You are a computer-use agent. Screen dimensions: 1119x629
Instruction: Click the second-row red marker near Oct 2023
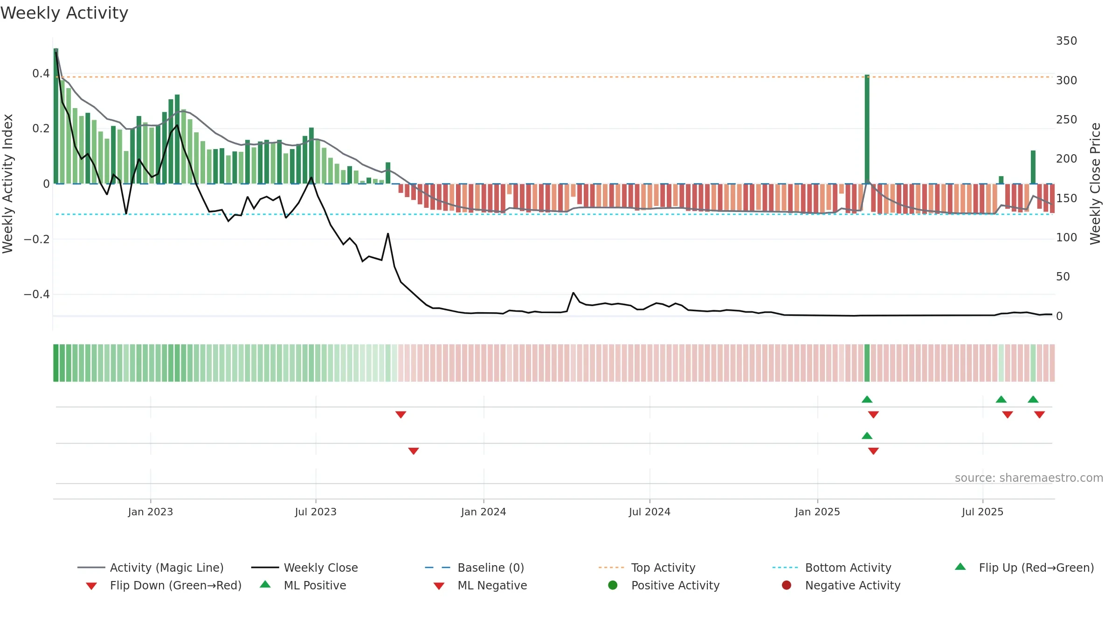[414, 451]
